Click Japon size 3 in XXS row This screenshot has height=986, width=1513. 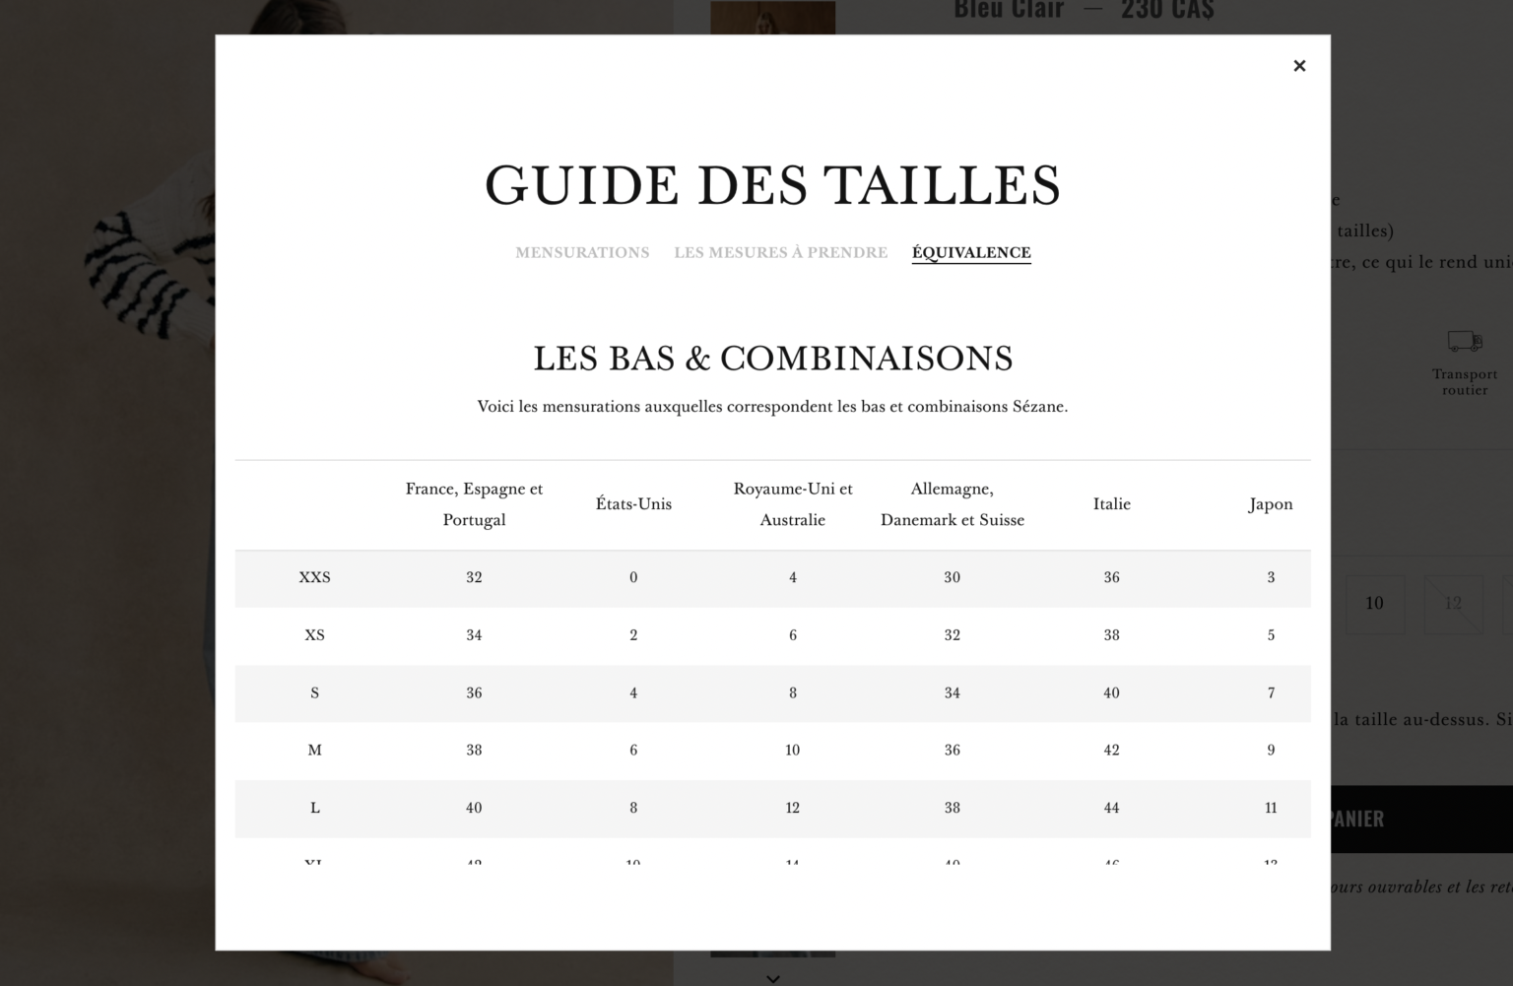point(1271,578)
